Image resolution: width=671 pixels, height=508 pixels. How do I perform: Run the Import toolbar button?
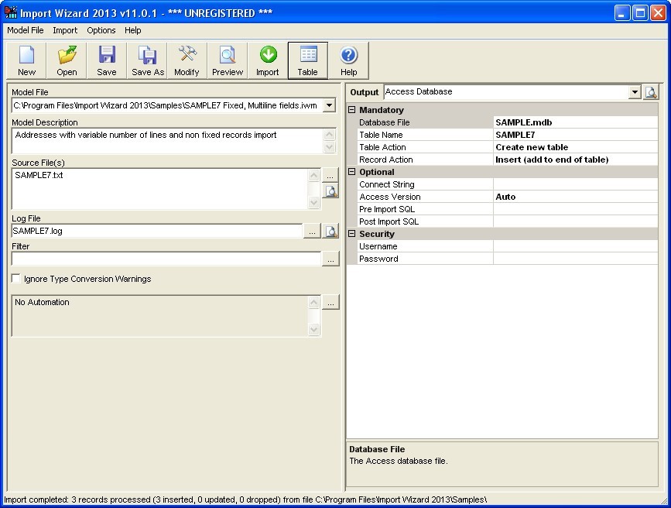pyautogui.click(x=268, y=60)
